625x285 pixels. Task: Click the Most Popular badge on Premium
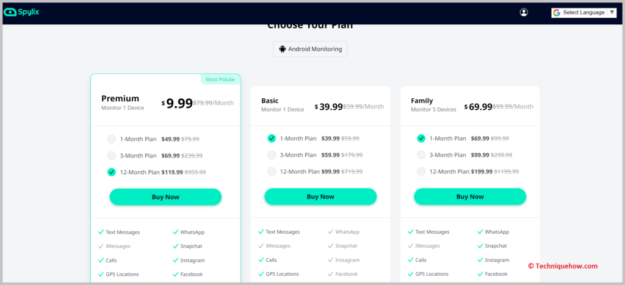coord(220,79)
